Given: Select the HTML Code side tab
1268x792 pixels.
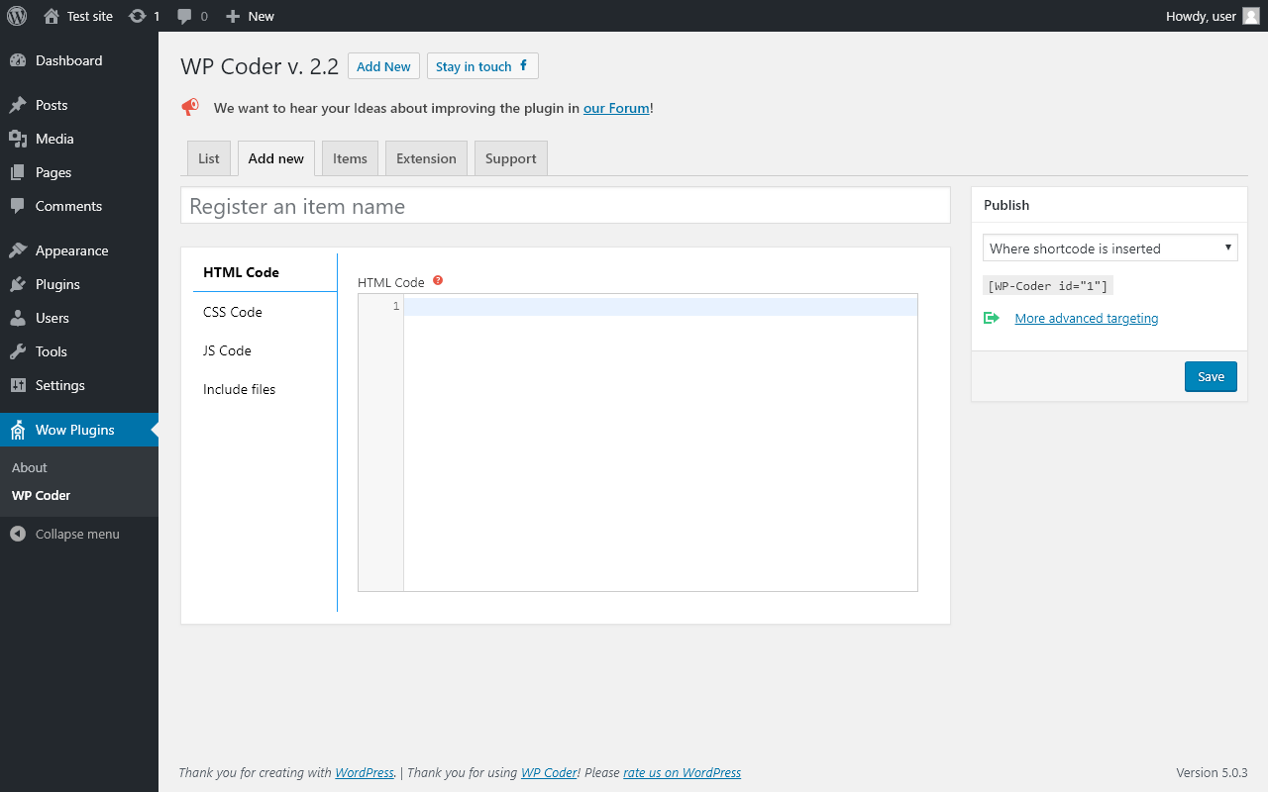Looking at the screenshot, I should point(265,272).
